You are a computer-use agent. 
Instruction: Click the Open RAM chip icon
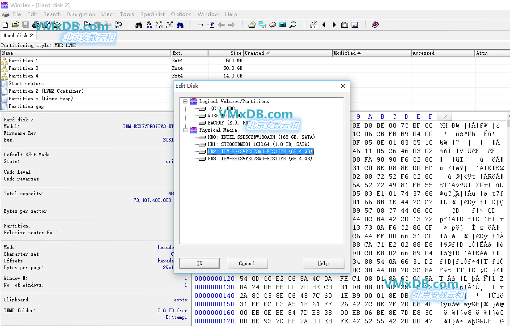click(x=272, y=25)
